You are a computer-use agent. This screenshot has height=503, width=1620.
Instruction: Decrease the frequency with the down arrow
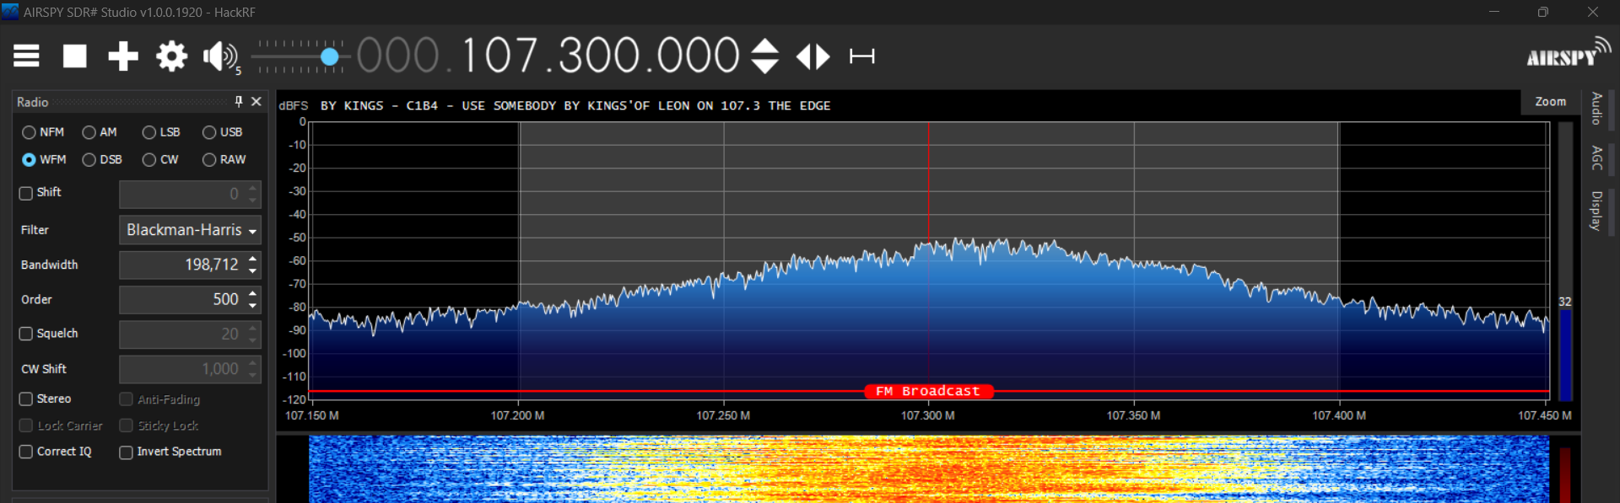pos(764,67)
